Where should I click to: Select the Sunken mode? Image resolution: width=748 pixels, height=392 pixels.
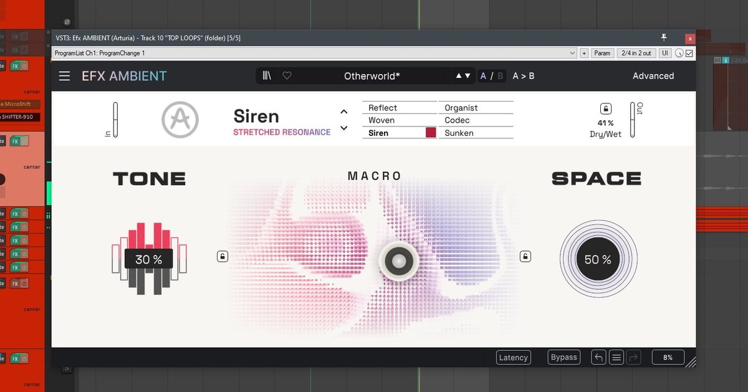(476, 133)
